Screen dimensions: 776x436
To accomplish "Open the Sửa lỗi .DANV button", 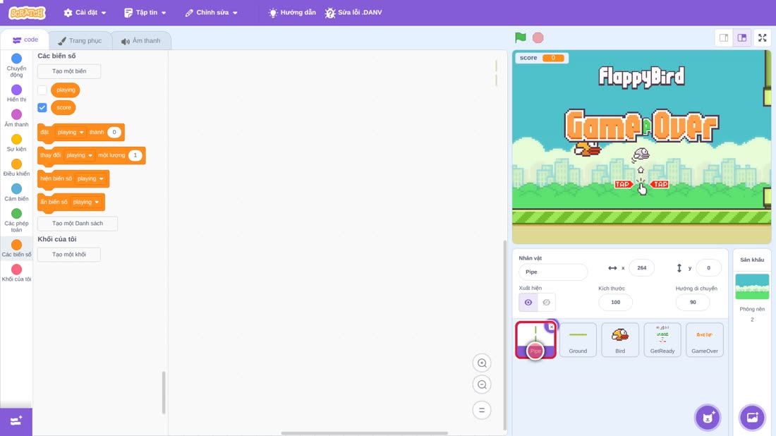I will (353, 13).
